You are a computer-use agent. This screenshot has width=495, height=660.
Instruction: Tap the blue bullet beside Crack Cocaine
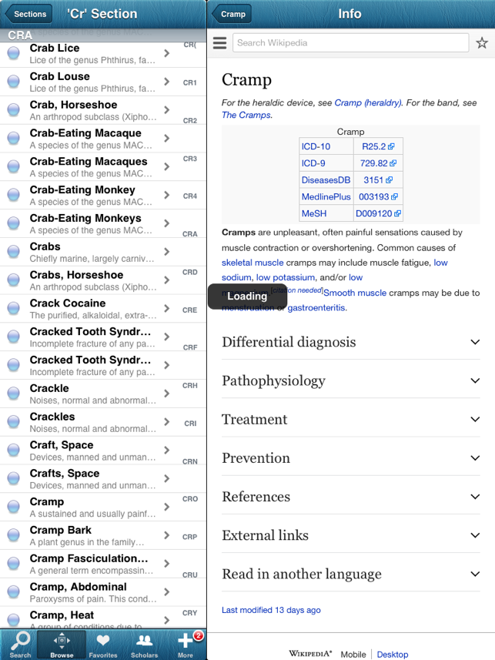click(13, 309)
